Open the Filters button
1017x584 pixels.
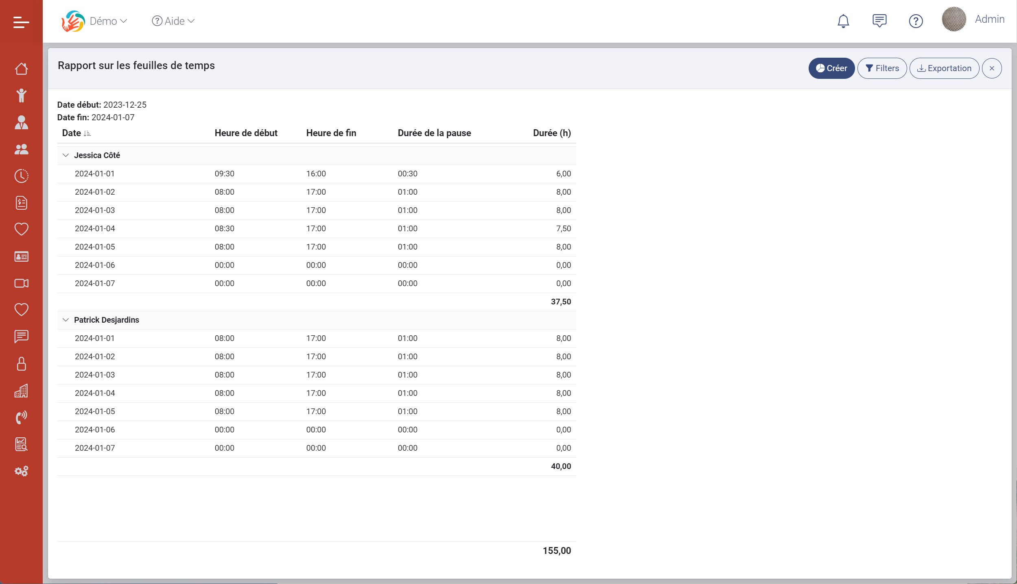882,68
